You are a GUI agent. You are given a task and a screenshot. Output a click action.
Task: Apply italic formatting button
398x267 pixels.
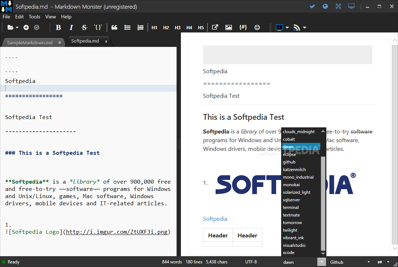71,27
